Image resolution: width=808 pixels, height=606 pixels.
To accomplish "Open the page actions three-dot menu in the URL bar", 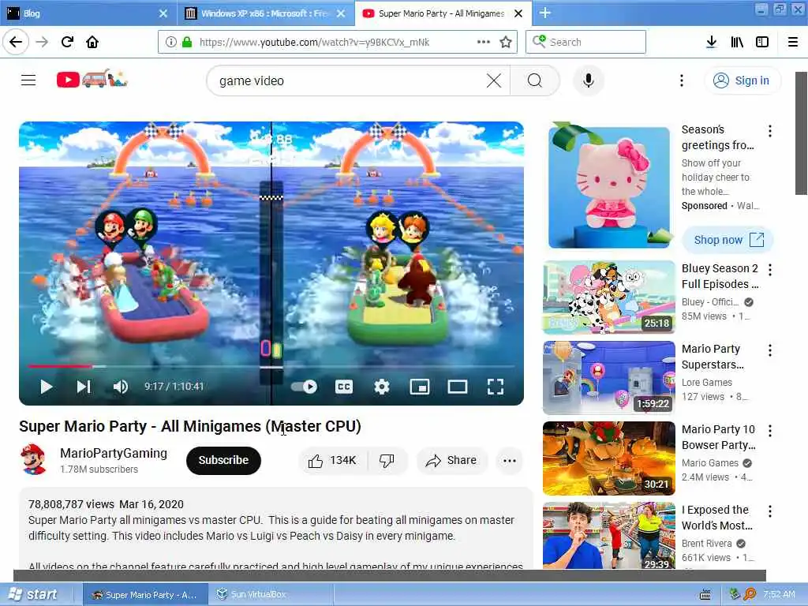I will click(484, 42).
